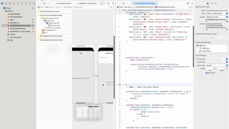Switch to AddEditEm...ewController editor tab
The image size is (229, 129).
click(87, 3)
